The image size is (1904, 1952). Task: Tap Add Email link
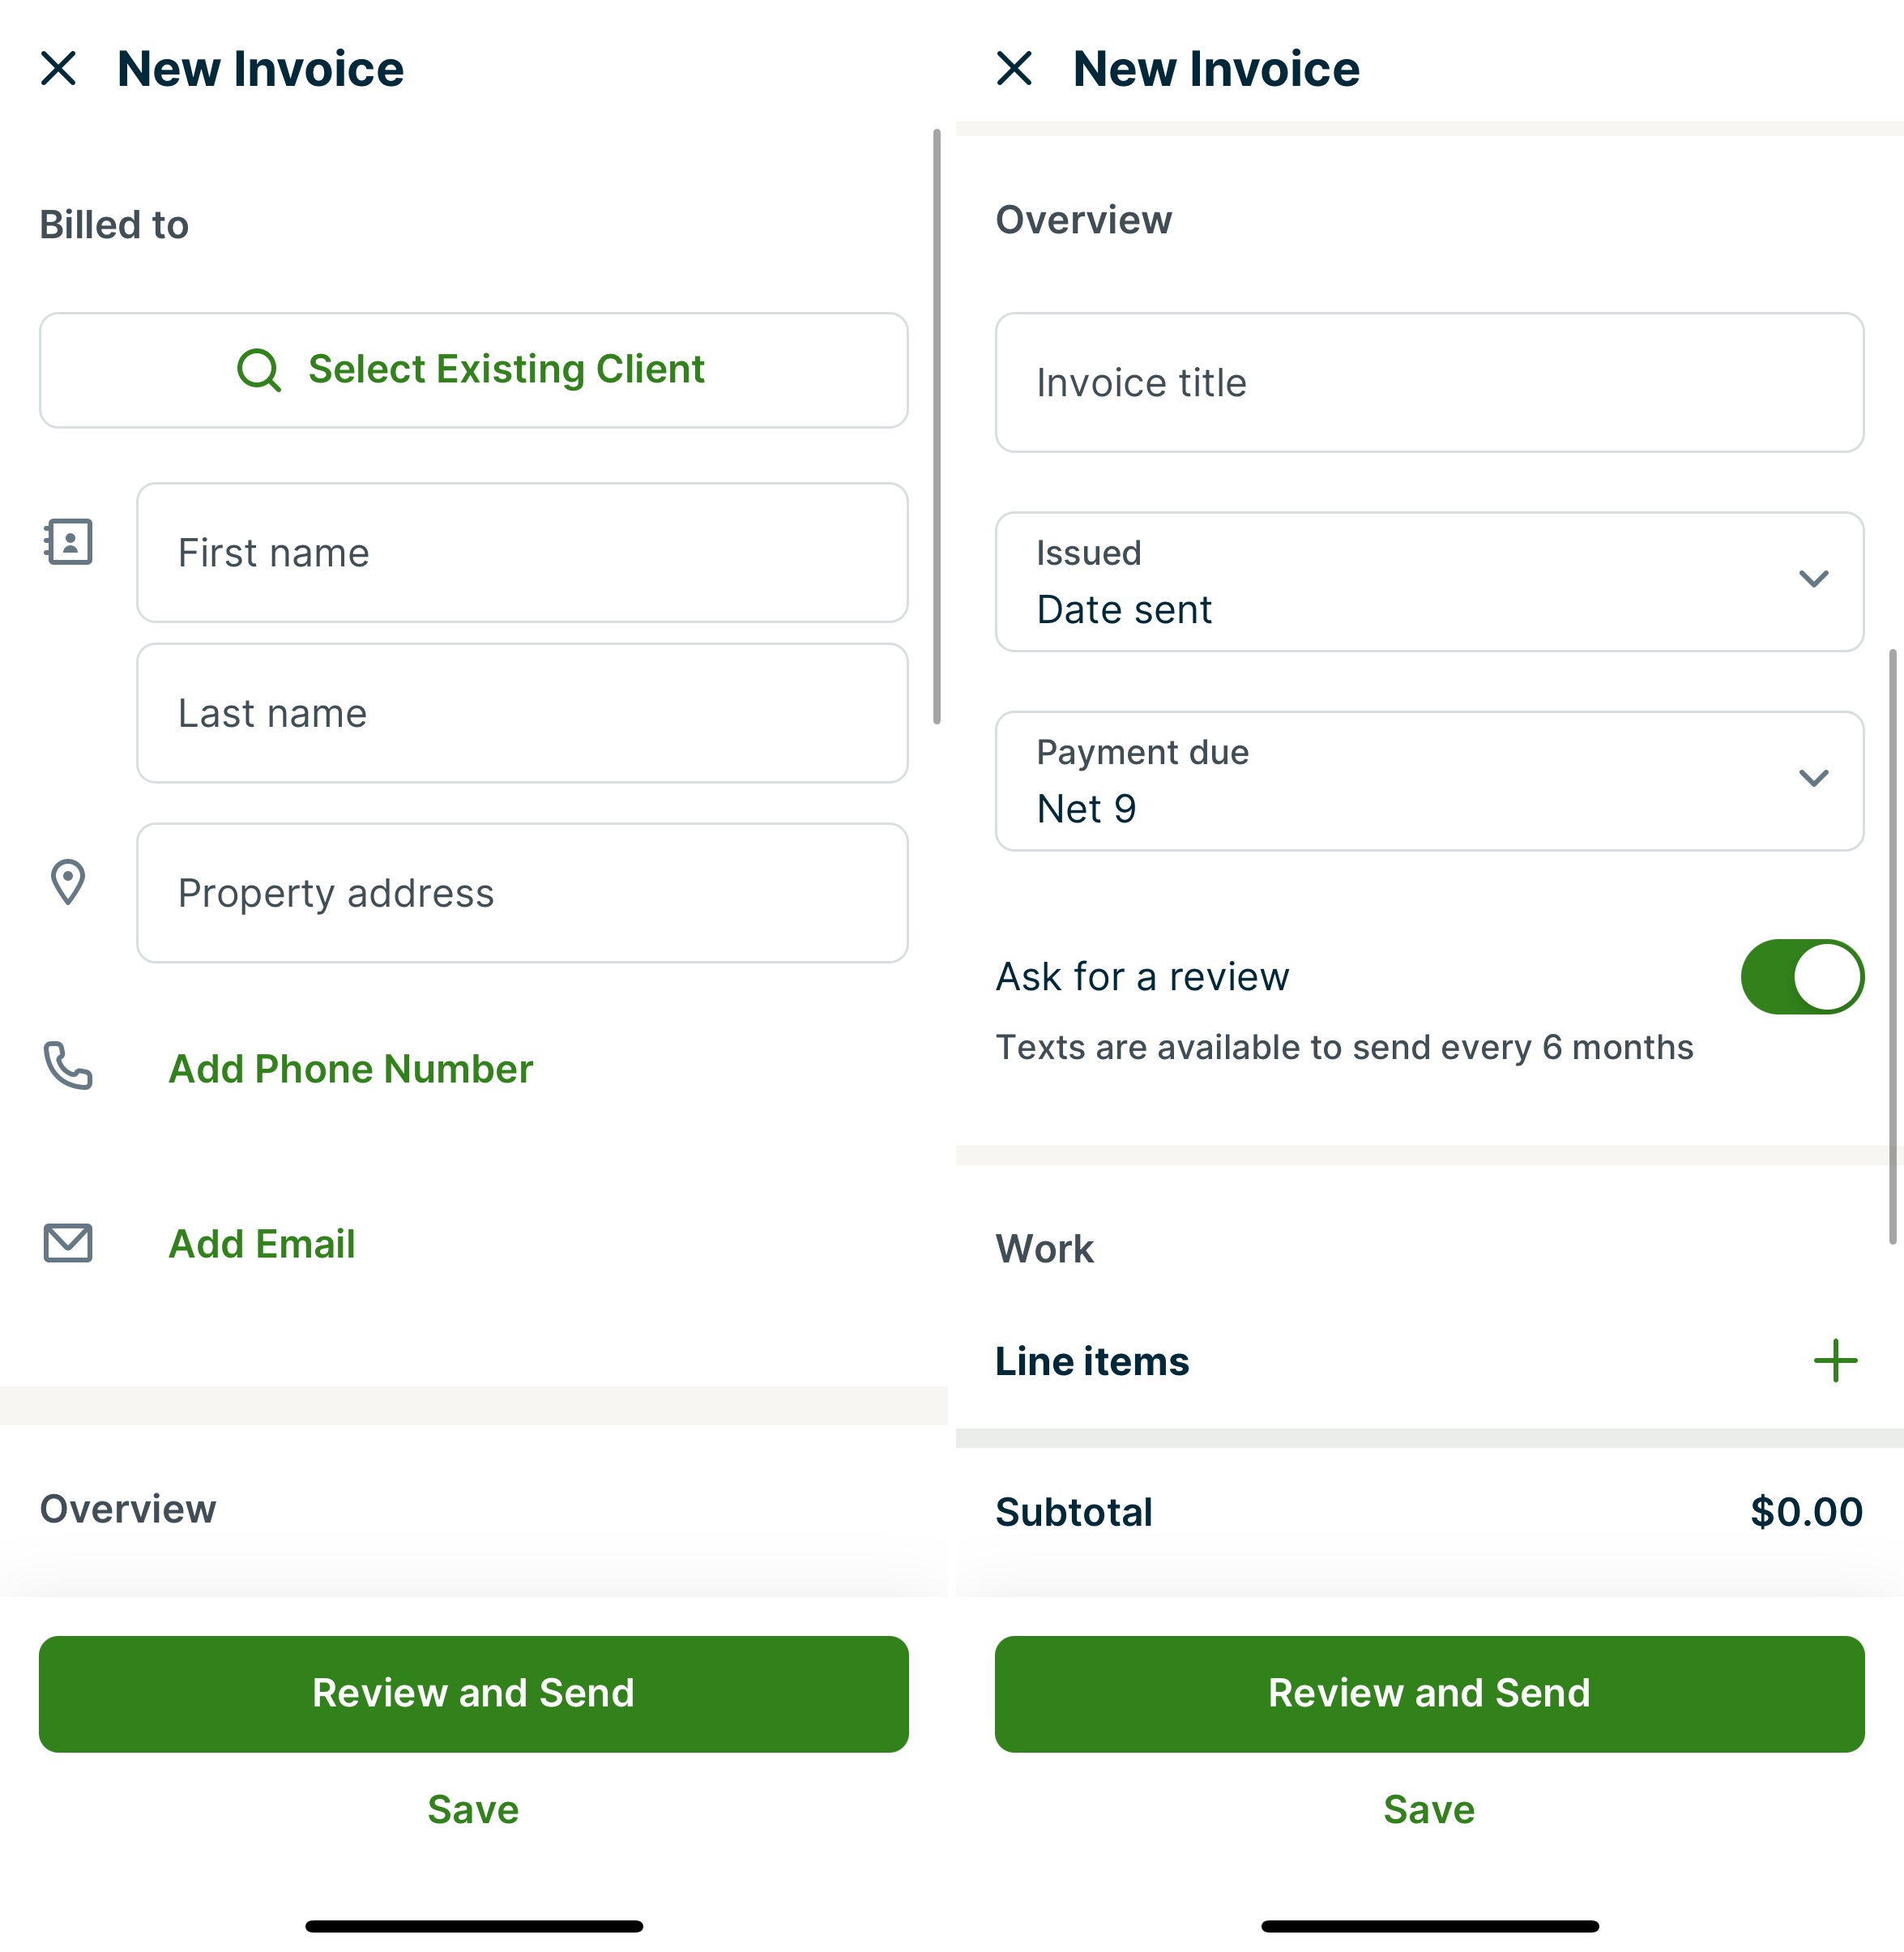pos(262,1244)
